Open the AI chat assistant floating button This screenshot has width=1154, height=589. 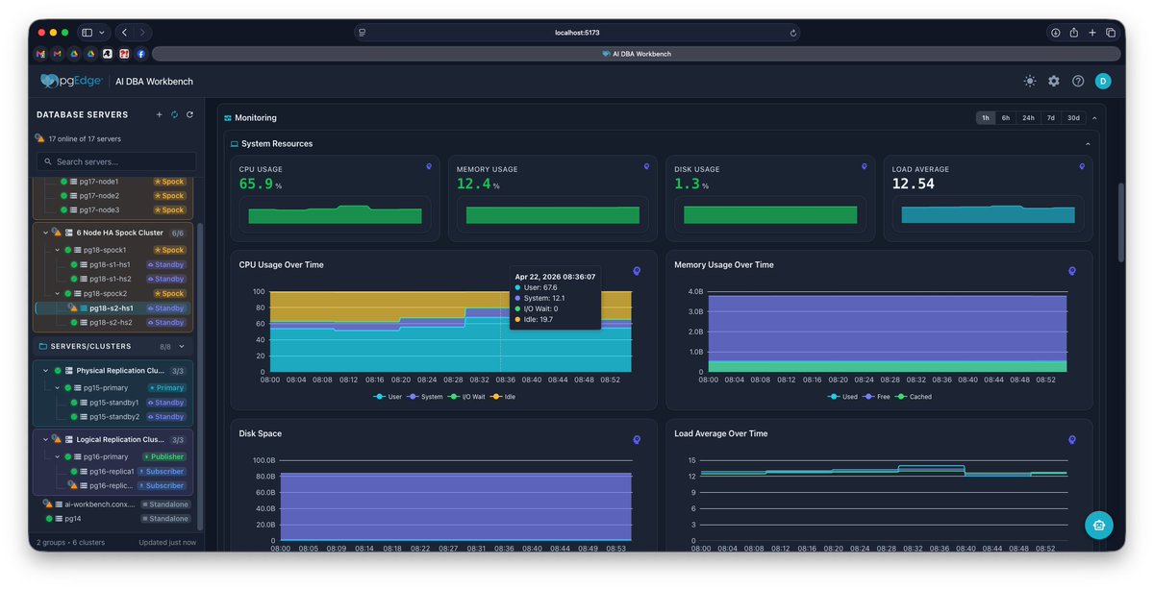point(1099,525)
